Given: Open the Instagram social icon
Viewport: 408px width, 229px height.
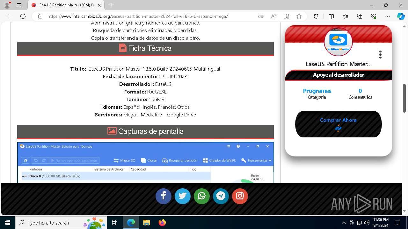Looking at the screenshot, I should pyautogui.click(x=240, y=196).
